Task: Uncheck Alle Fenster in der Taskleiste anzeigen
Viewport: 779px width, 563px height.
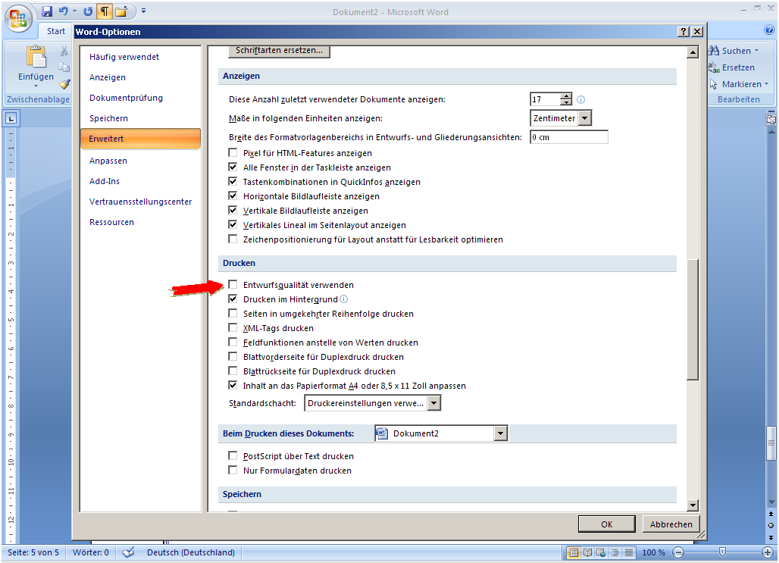Action: coord(233,167)
